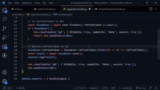Open the Manage gear icon
The height and width of the screenshot is (90, 160).
pos(4,81)
